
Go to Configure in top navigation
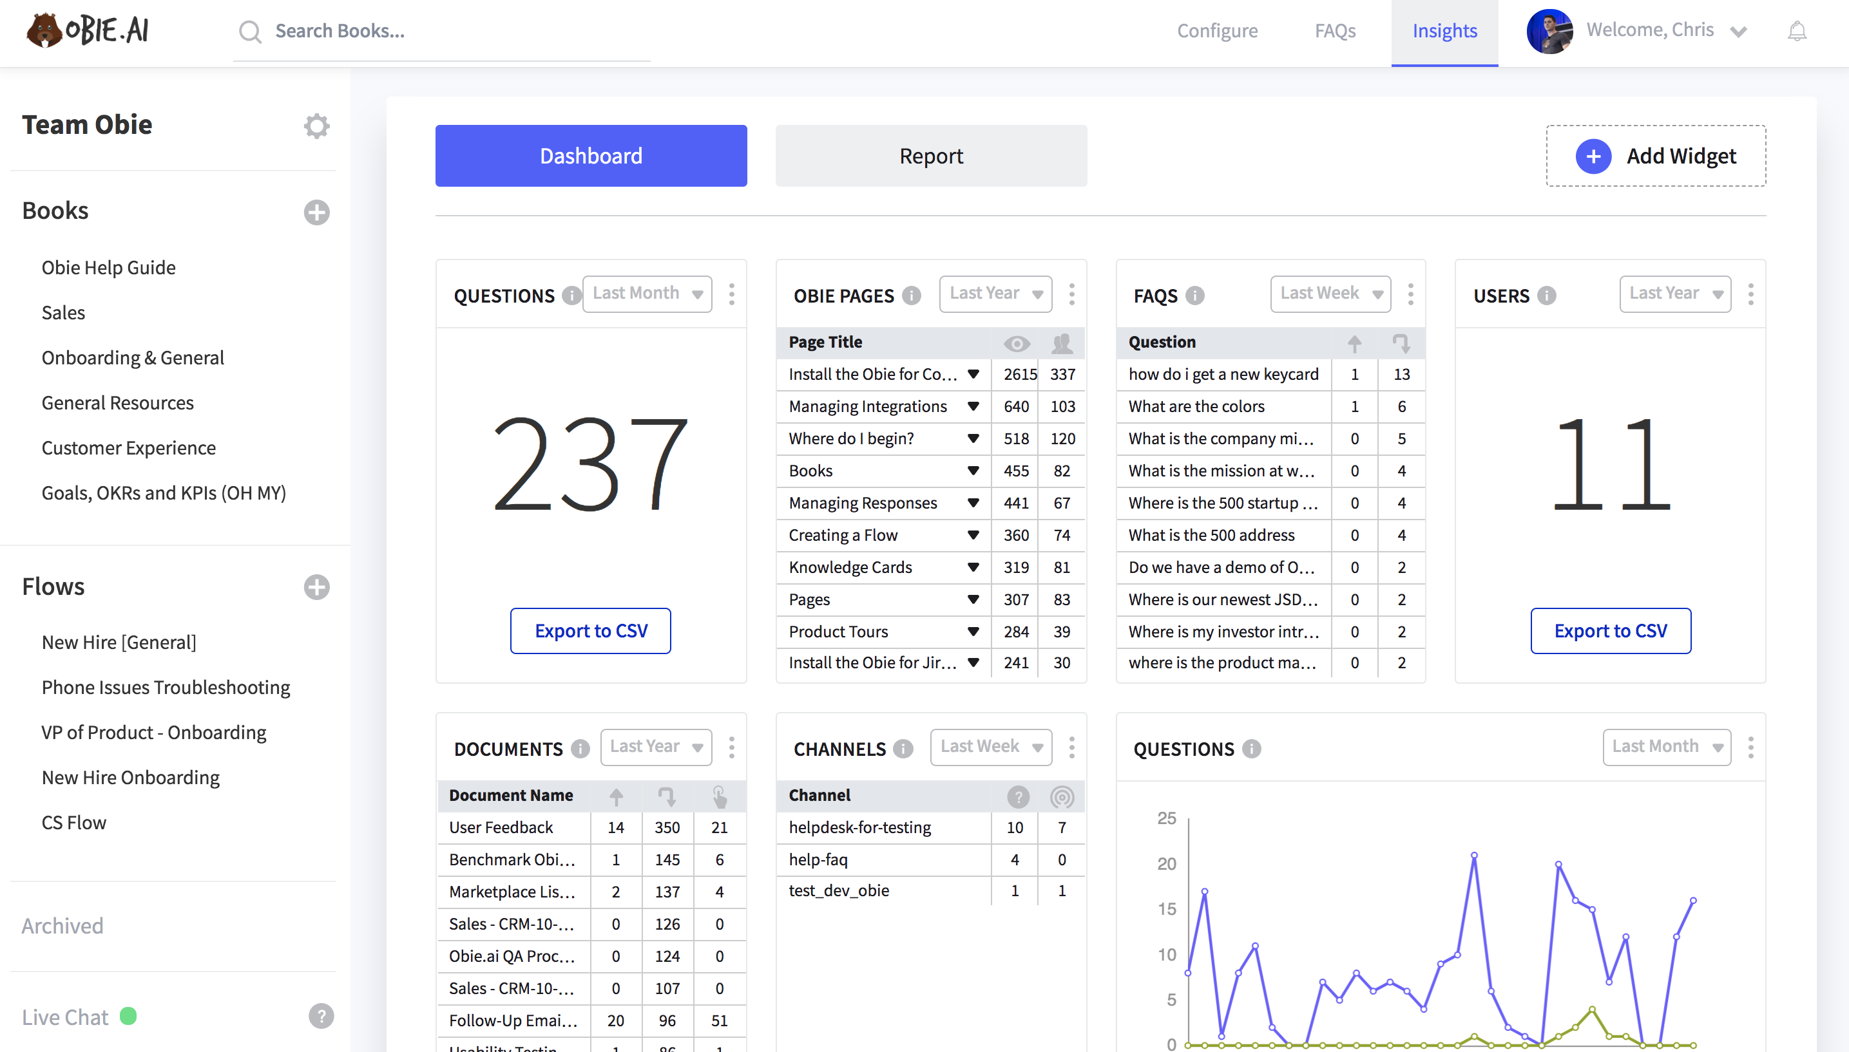[x=1217, y=30]
